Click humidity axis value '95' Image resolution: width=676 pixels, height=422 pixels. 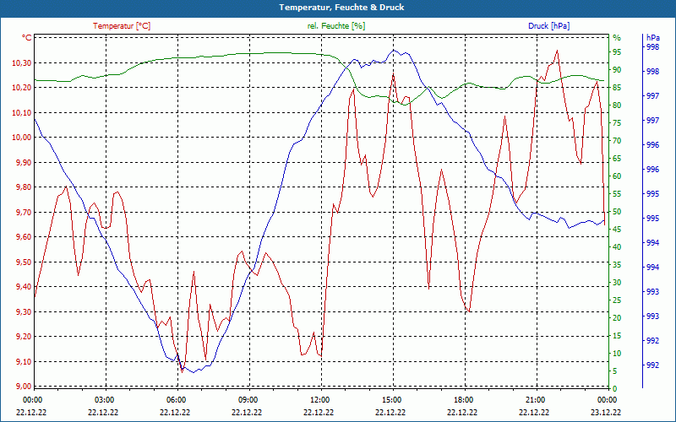tap(617, 52)
